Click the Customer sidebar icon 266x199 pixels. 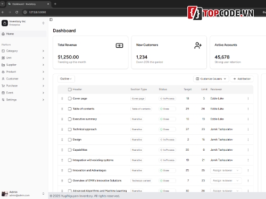3,79
